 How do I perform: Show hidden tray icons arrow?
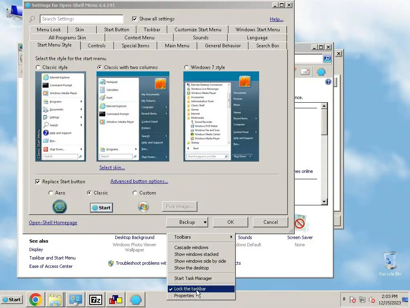click(x=344, y=299)
